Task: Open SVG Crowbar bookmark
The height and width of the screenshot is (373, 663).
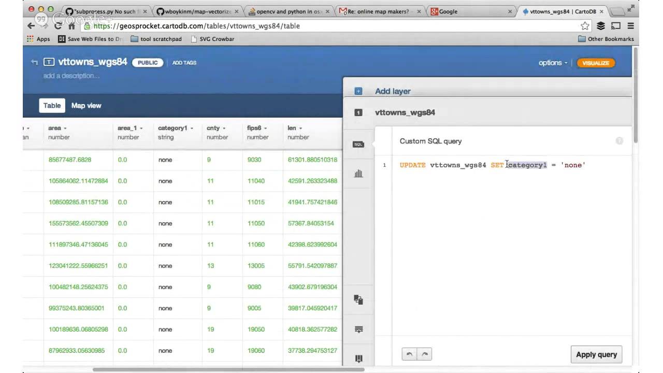Action: click(213, 39)
